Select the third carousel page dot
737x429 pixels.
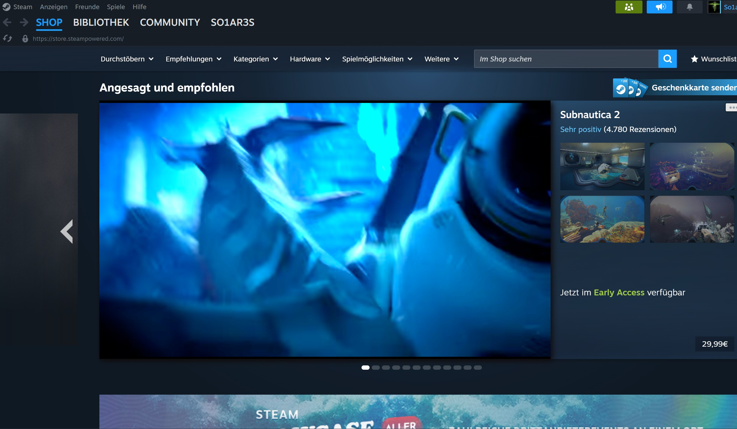pos(386,368)
